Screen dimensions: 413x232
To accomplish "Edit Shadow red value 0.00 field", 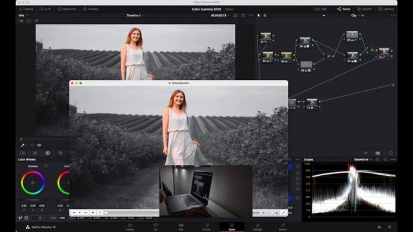I will click(24, 206).
